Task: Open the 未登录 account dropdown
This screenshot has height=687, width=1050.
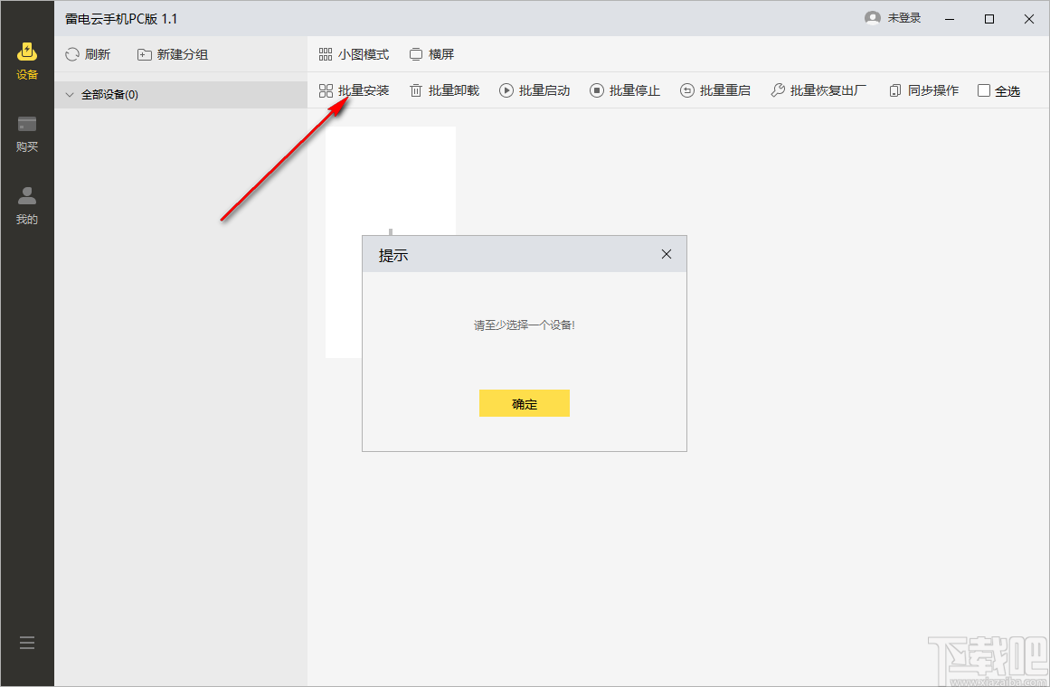Action: (x=894, y=17)
